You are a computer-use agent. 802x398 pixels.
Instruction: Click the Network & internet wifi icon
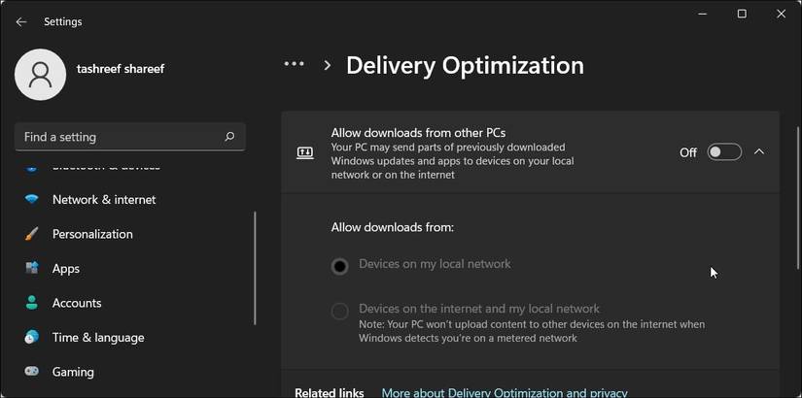[x=32, y=200]
